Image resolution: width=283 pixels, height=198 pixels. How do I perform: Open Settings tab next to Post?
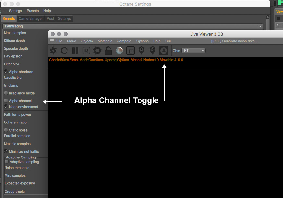(65, 18)
